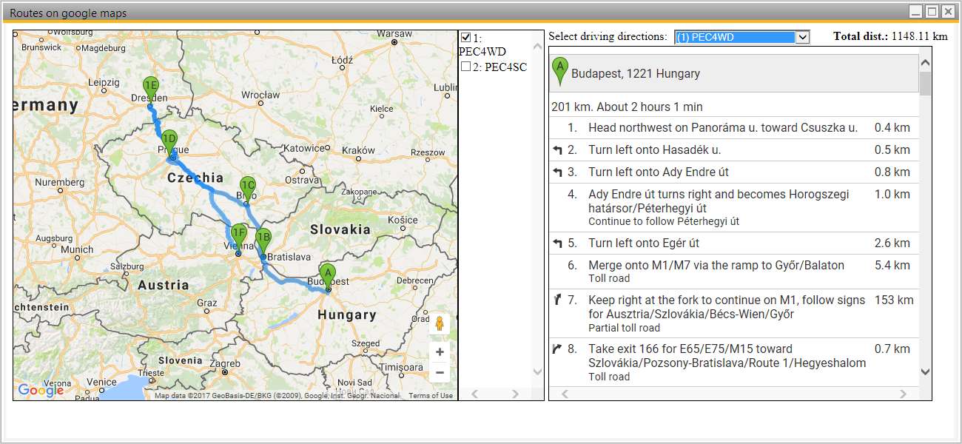
Task: Click the Google logo on map
Action: coord(41,390)
